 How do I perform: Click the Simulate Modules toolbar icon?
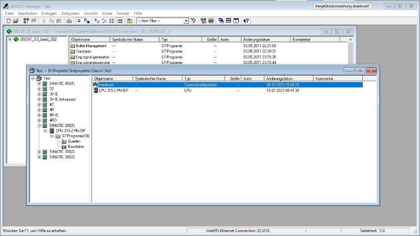211,21
